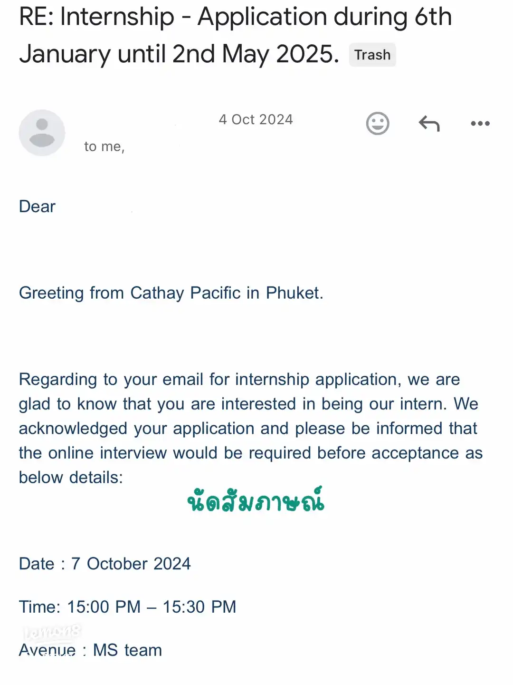Select the "Date : 7 October 2024" line
The image size is (513, 685).
[105, 564]
